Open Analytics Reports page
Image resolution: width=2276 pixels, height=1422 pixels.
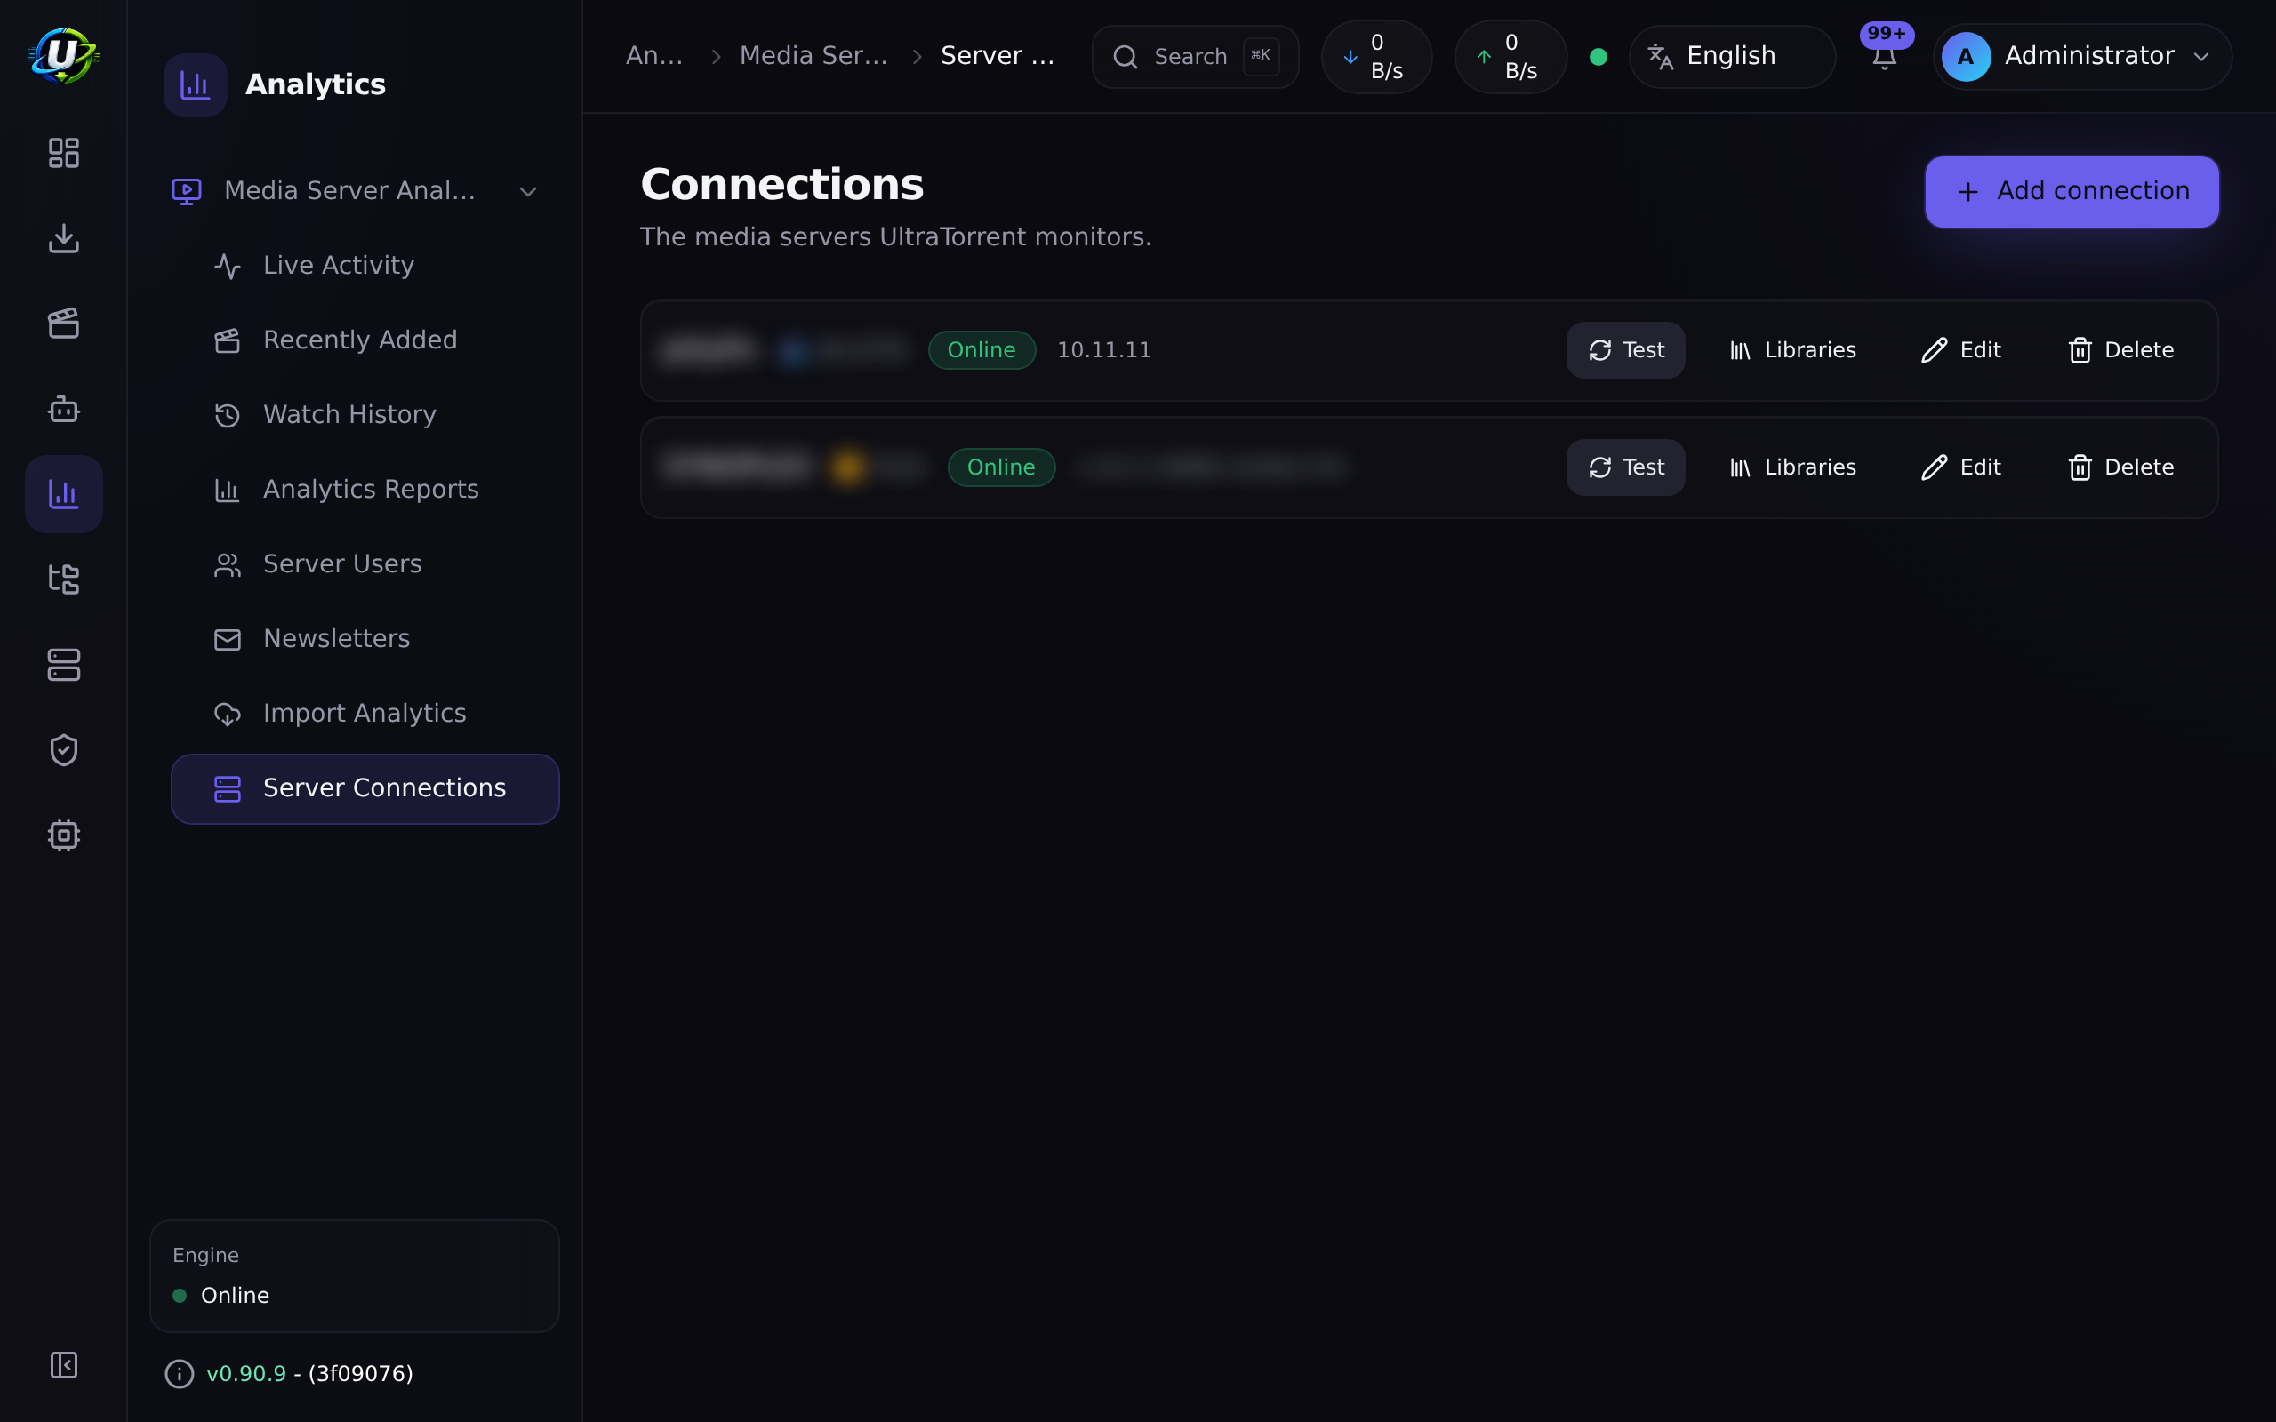(365, 489)
